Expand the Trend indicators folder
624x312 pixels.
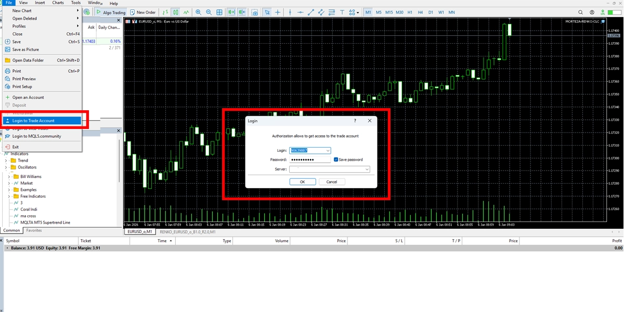[7, 161]
